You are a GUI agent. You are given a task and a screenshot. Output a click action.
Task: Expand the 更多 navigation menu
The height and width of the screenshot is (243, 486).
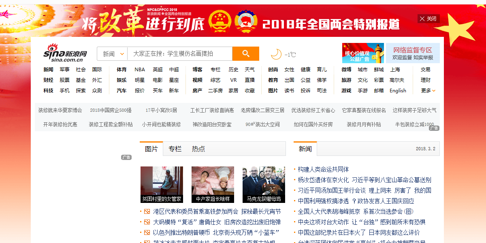pos(428,91)
